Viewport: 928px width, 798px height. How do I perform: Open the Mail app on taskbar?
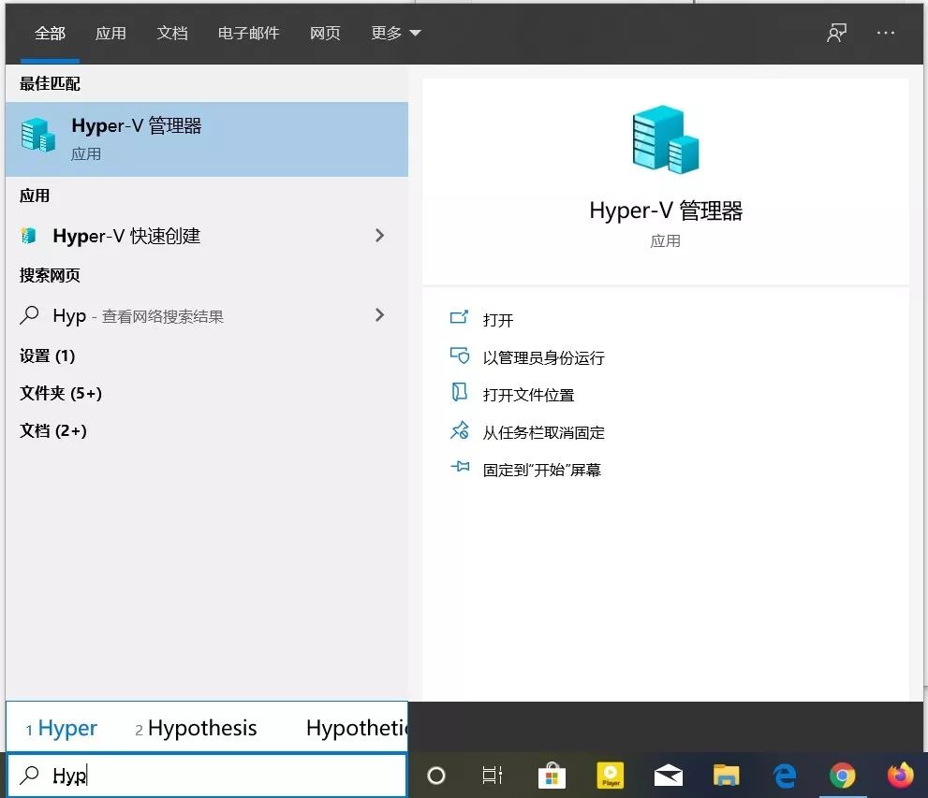(669, 775)
